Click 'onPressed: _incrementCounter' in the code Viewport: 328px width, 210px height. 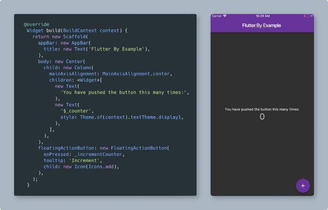[x=84, y=154]
